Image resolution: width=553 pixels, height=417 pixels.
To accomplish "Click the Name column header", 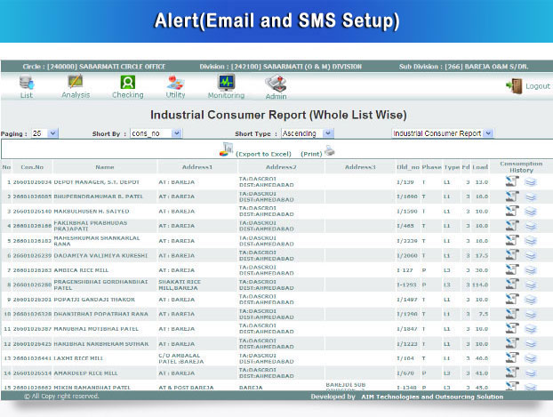I will (105, 167).
